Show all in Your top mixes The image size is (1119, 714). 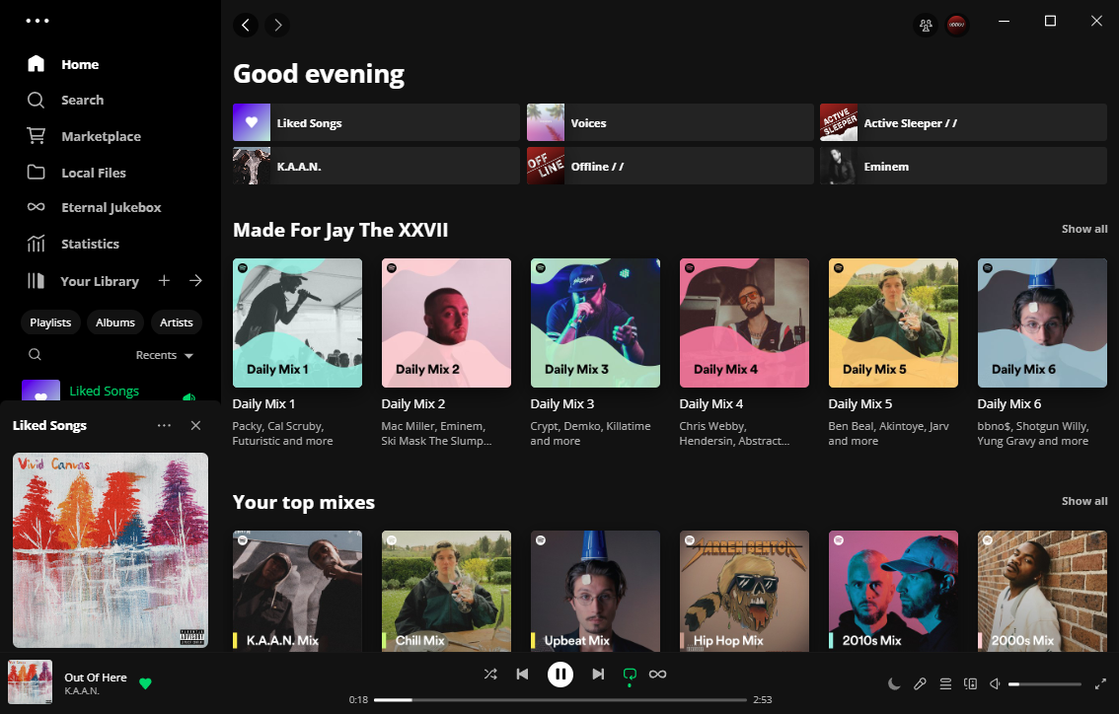[x=1084, y=501]
